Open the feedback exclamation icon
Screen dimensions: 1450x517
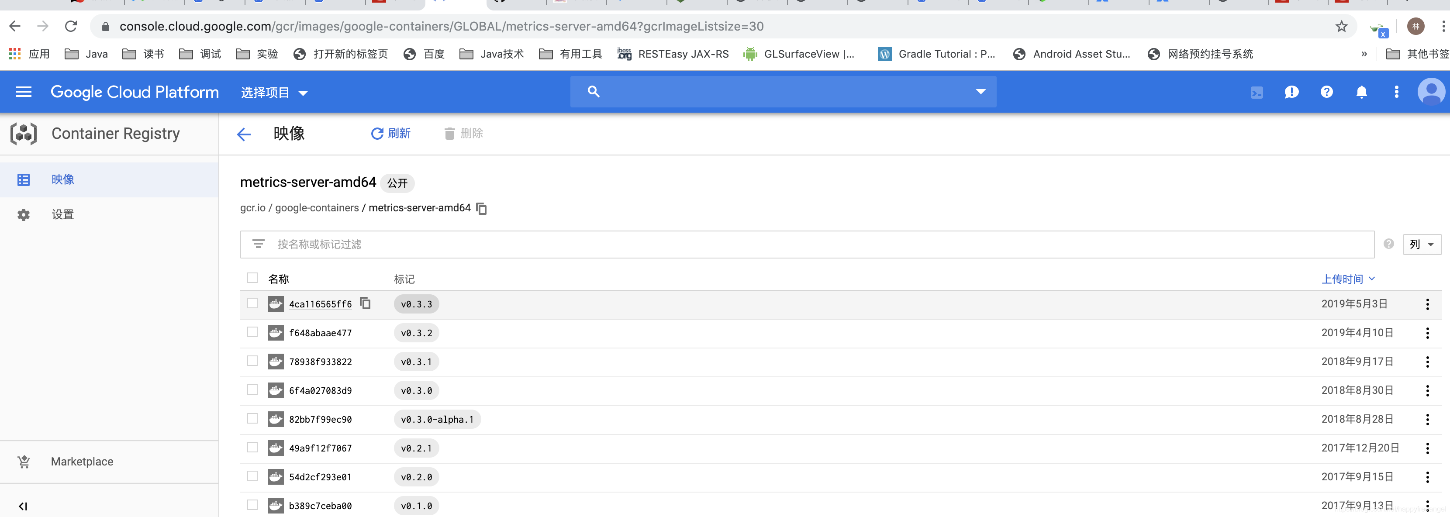[x=1291, y=92]
